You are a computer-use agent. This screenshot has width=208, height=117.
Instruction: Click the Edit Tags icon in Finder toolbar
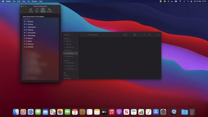[145, 35]
